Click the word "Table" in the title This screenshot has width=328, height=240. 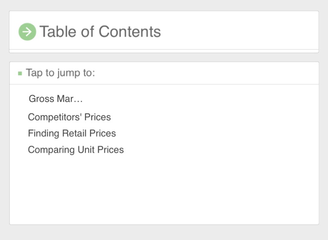(x=57, y=32)
